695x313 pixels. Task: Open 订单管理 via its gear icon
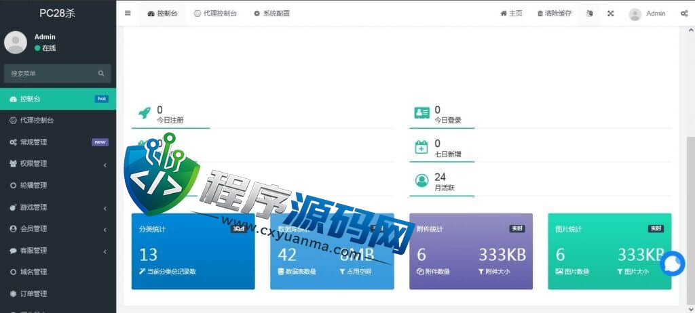13,293
